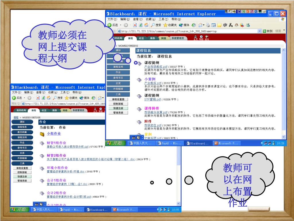
Task: Click History icon in upper course-info window
Action: pyautogui.click(x=194, y=25)
